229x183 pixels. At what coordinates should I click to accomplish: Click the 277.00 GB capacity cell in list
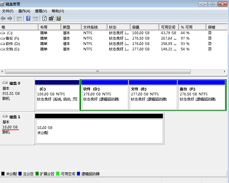tap(141, 49)
